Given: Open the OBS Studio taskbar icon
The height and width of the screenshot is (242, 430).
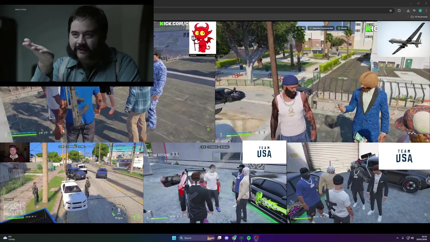Looking at the screenshot, I should 256,238.
